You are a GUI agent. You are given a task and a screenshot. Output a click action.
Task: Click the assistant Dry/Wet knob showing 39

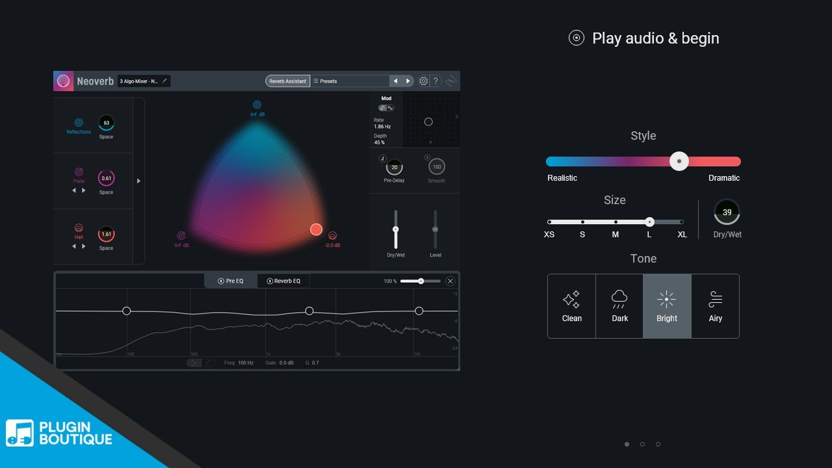click(x=727, y=213)
